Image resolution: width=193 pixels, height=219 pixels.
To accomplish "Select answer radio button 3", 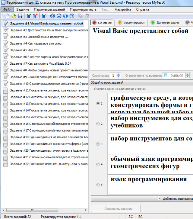I will [98, 144].
